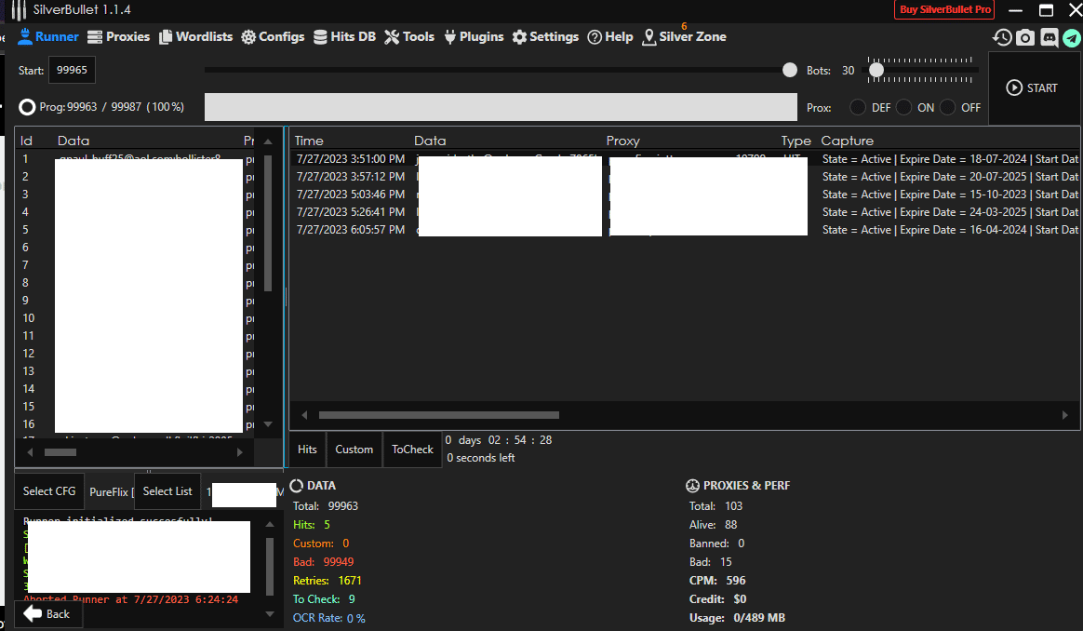
Task: Click the history clock icon
Action: [1002, 37]
